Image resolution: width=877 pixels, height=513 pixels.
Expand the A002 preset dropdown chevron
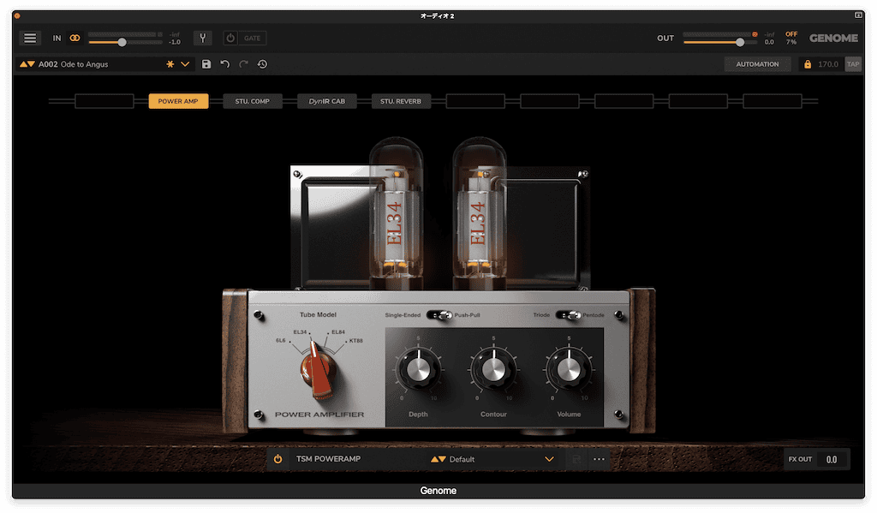(x=185, y=64)
